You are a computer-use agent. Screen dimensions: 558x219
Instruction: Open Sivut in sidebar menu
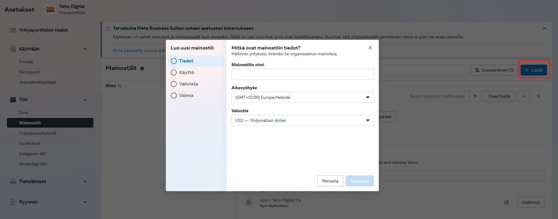tap(24, 113)
